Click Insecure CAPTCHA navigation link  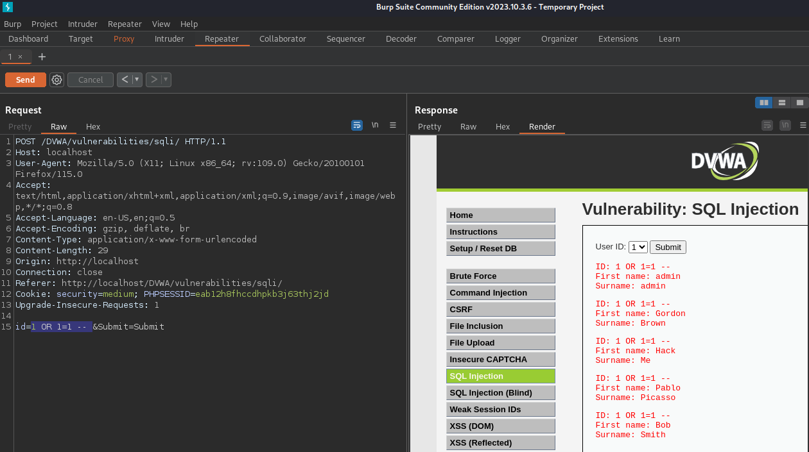click(501, 359)
